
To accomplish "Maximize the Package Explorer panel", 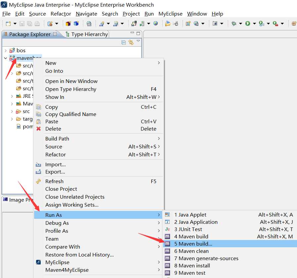I will click(x=138, y=33).
